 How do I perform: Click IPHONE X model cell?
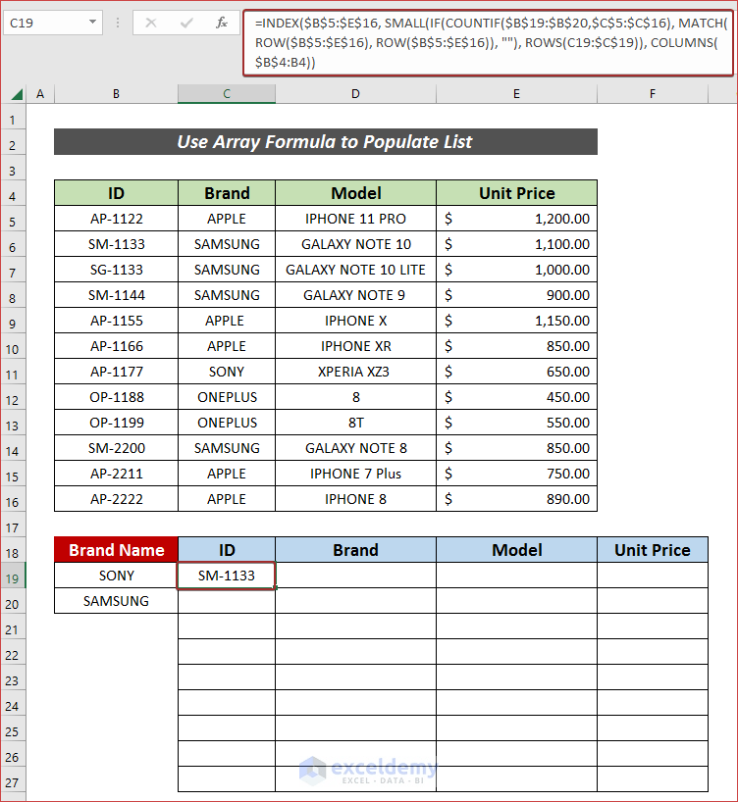(x=355, y=321)
